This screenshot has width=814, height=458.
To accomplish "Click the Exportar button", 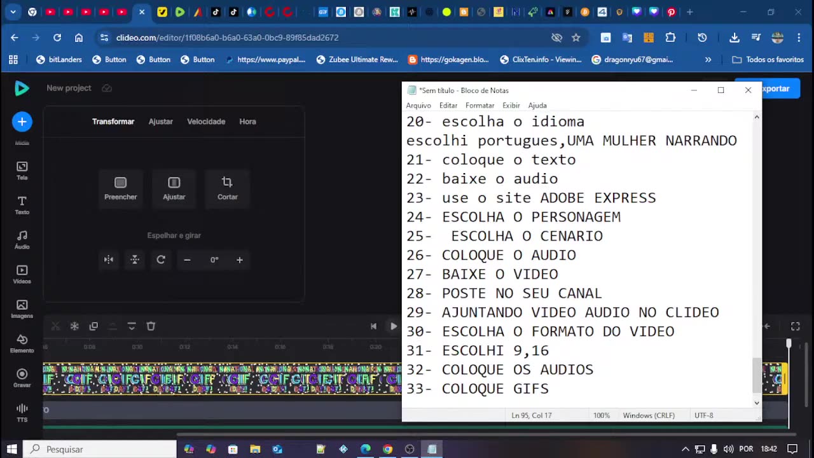I will tap(780, 88).
